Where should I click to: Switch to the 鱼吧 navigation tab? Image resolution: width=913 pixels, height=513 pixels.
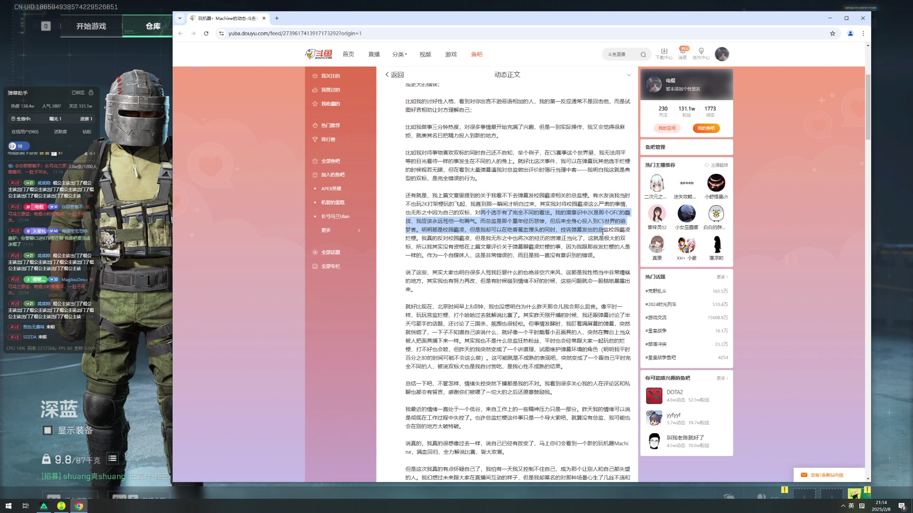[477, 54]
